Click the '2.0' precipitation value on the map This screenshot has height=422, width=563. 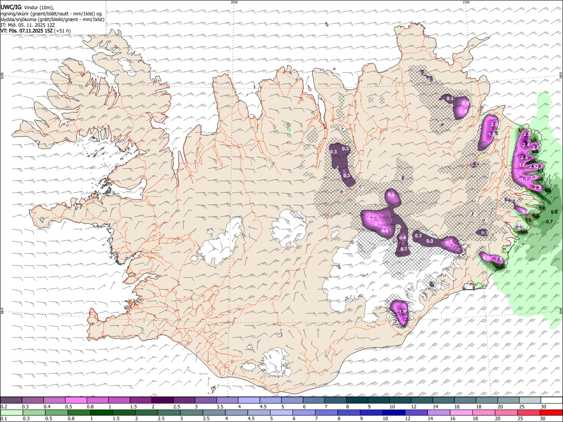494,125
